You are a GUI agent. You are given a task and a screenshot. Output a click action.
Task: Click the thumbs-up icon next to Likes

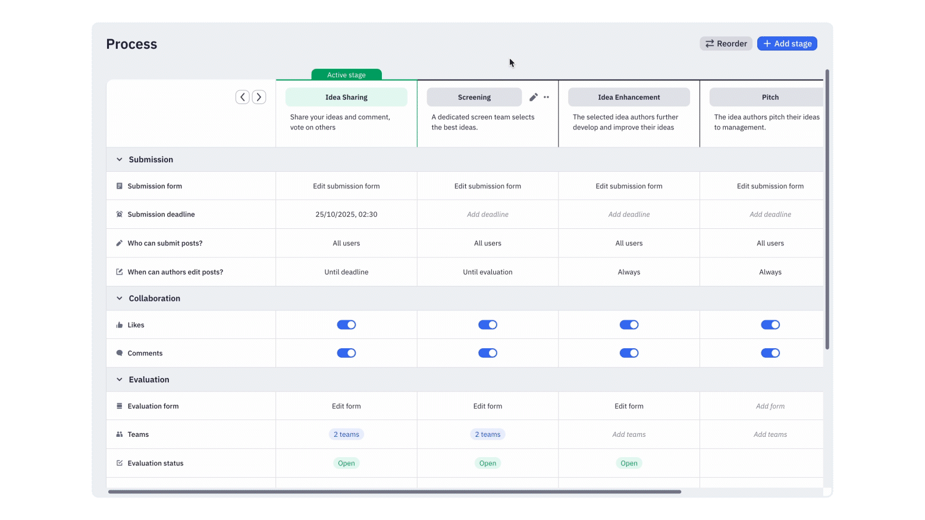coord(119,324)
